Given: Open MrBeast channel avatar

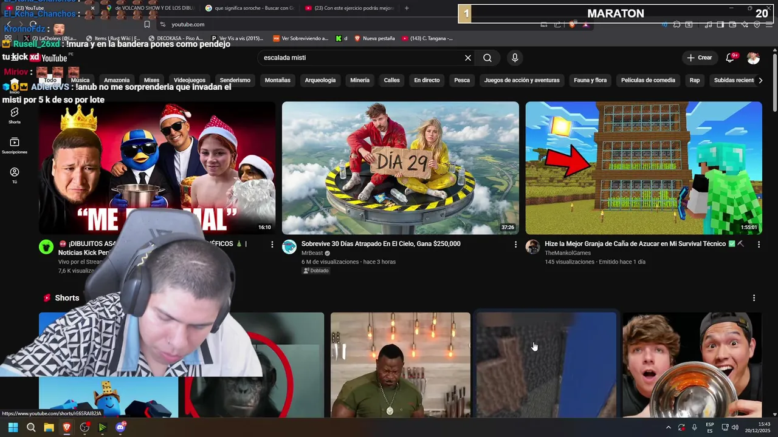Looking at the screenshot, I should coord(289,246).
